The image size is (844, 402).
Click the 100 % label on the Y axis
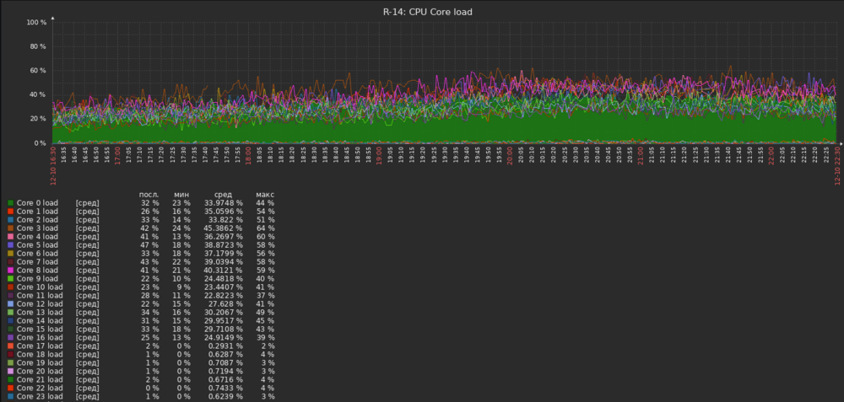click(36, 23)
